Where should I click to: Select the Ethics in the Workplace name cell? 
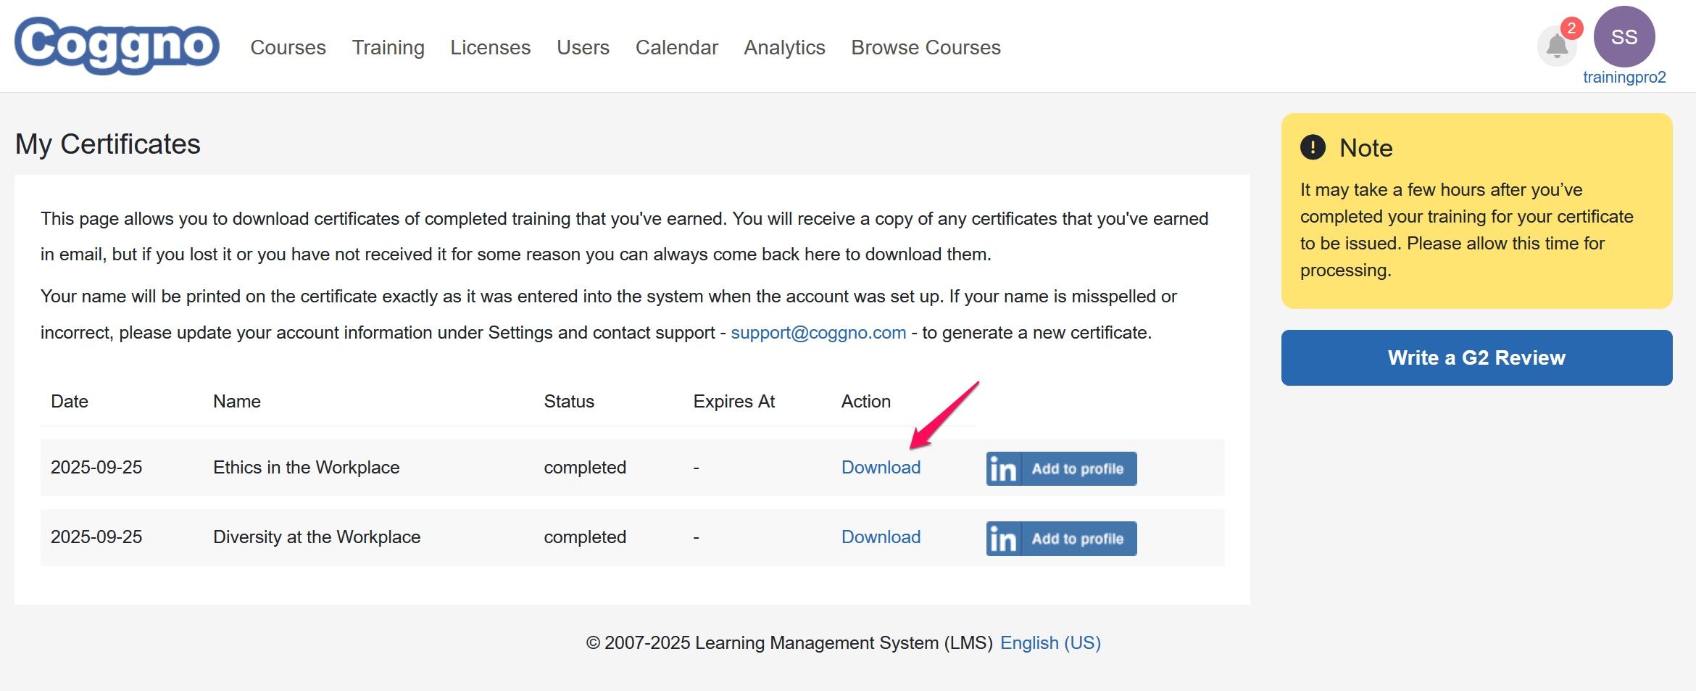tap(306, 468)
